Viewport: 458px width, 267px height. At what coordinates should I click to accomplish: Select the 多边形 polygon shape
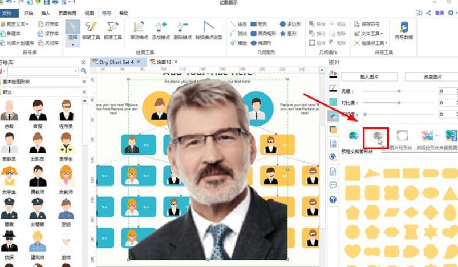tap(290, 24)
